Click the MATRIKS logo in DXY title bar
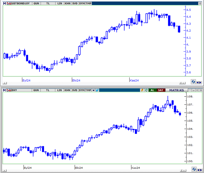204x173 pixels. click(176, 90)
